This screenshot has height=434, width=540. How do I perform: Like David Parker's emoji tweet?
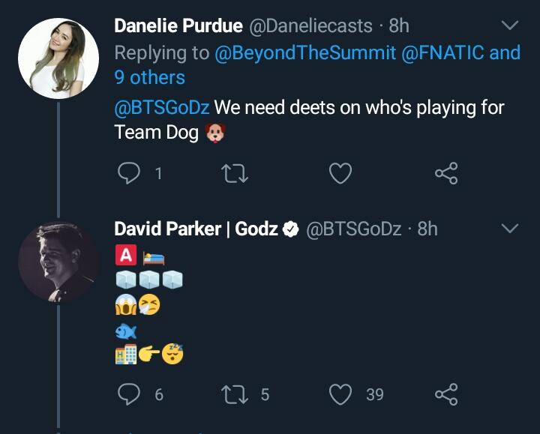click(341, 394)
